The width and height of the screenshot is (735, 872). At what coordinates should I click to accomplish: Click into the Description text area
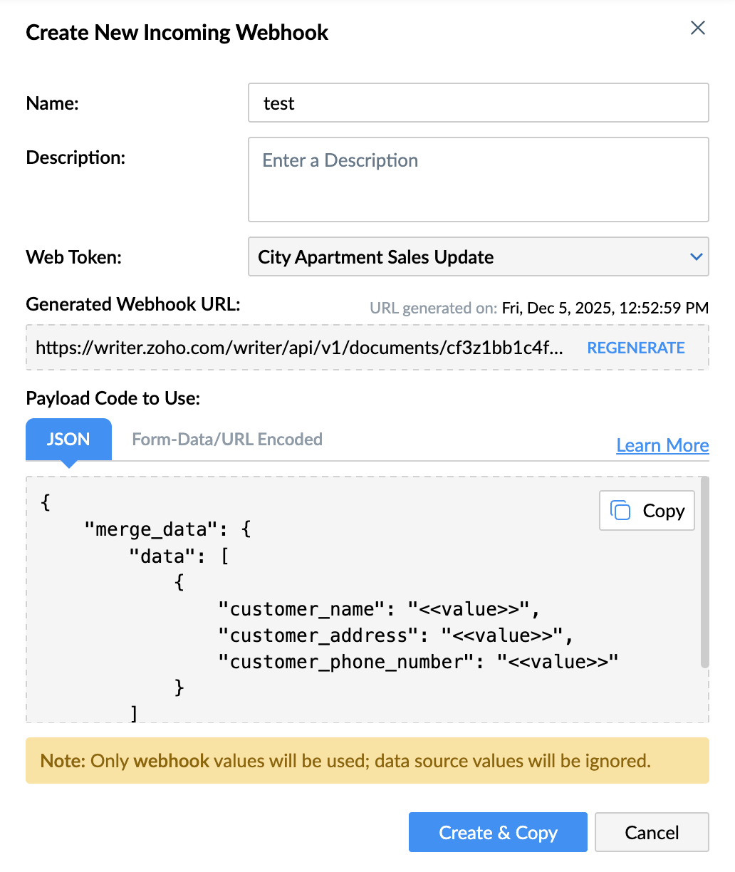point(478,180)
